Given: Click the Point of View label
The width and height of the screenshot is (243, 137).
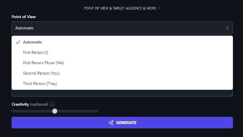Looking at the screenshot, I should 24,17.
